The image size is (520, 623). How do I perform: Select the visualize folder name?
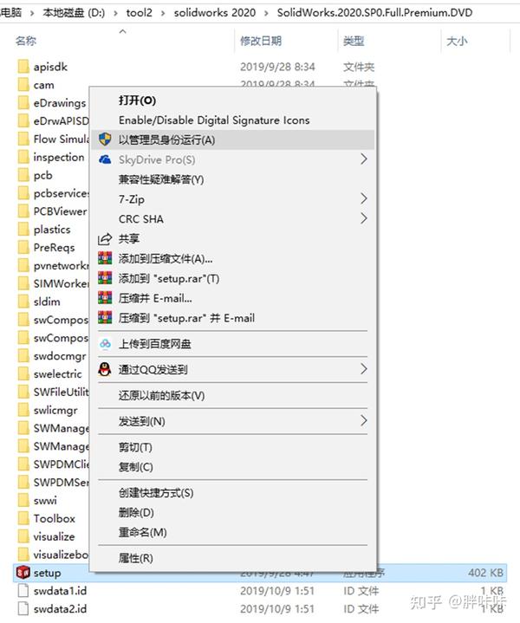click(54, 536)
